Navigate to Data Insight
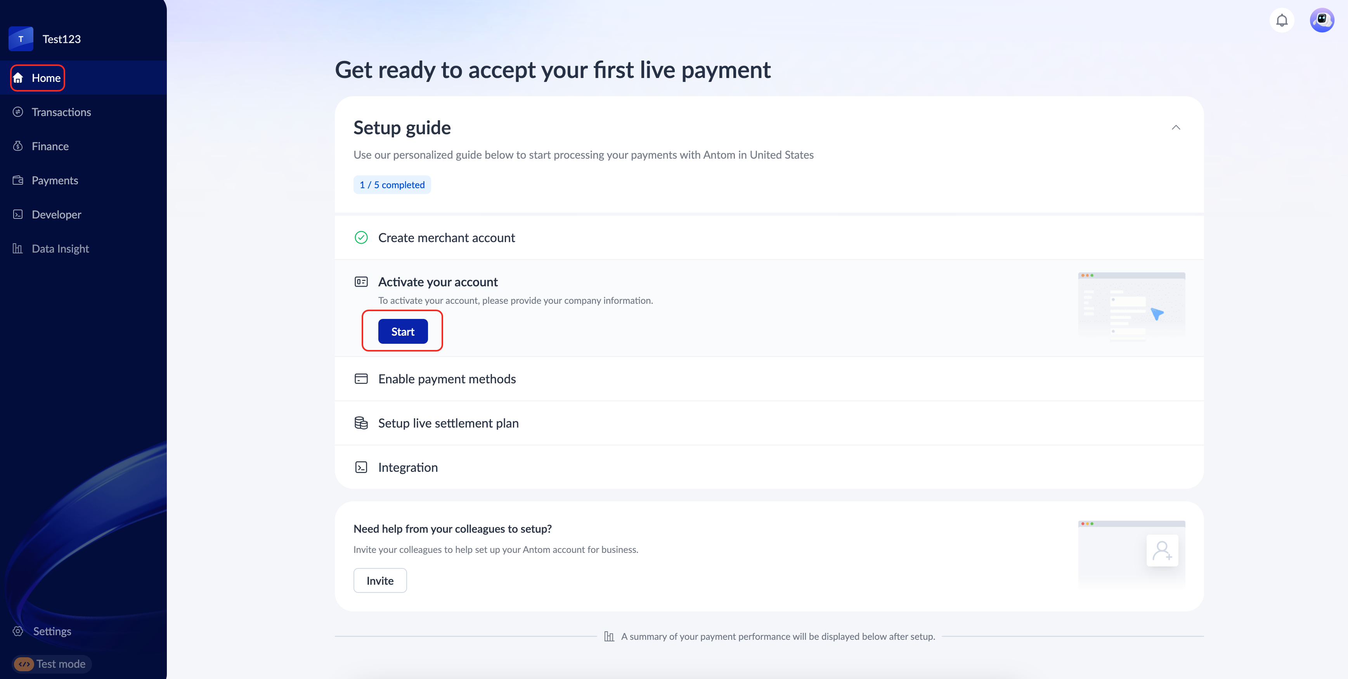Image resolution: width=1348 pixels, height=679 pixels. tap(60, 248)
